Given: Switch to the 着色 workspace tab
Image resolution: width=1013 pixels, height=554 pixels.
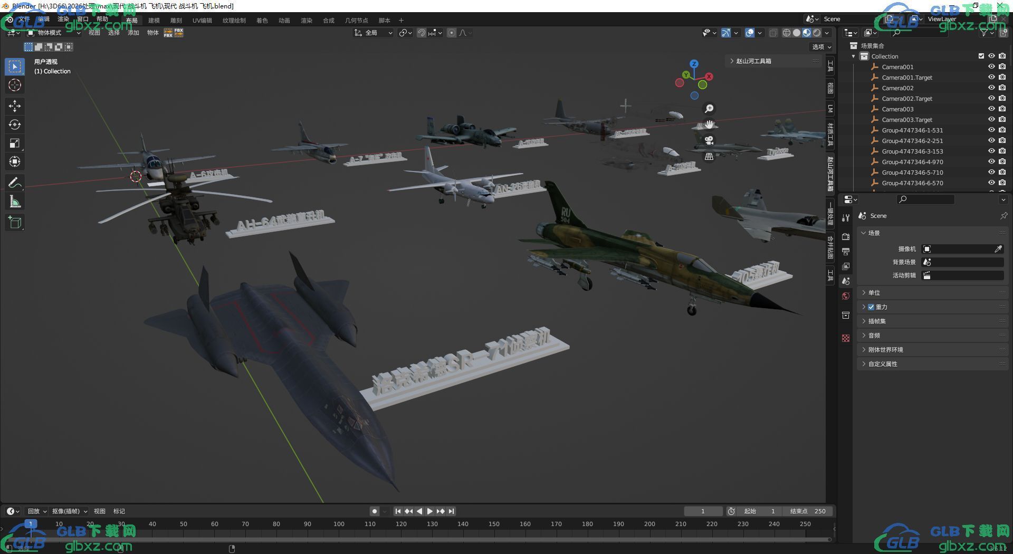Looking at the screenshot, I should (262, 21).
